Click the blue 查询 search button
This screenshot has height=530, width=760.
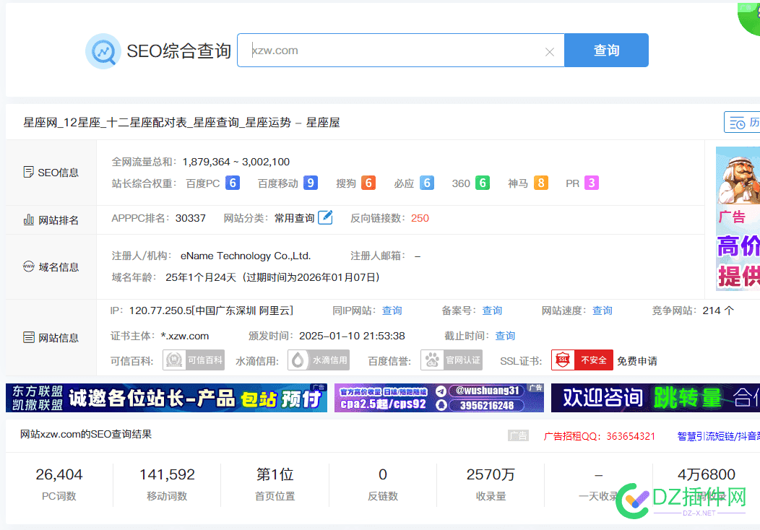606,51
